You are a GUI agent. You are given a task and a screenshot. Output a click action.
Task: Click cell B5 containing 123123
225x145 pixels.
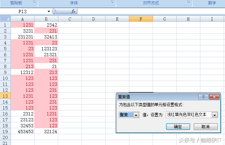pos(46,48)
